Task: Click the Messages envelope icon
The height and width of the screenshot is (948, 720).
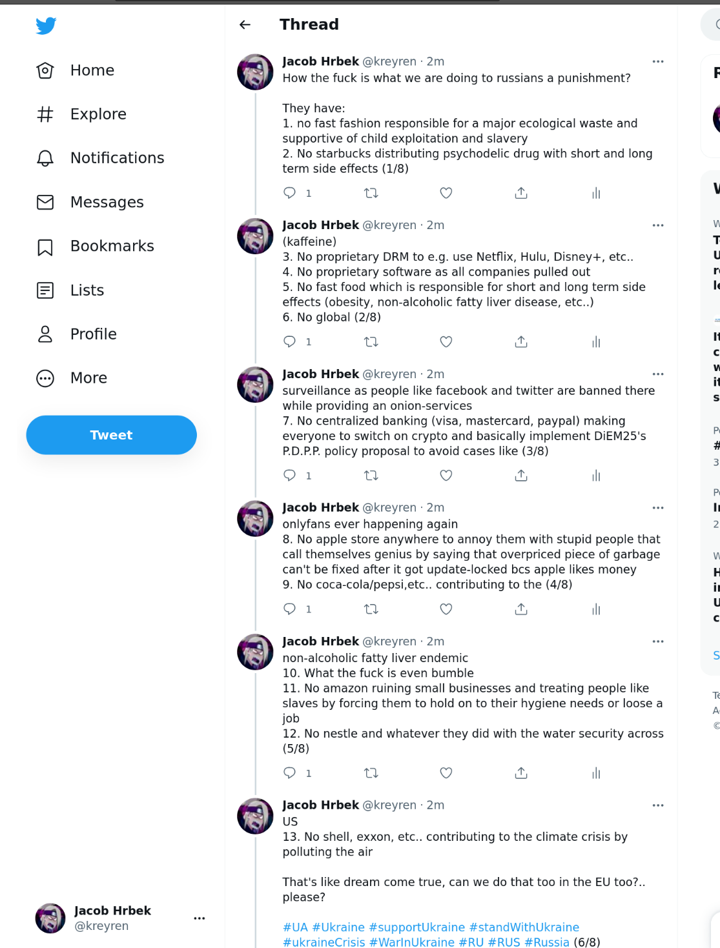Action: tap(45, 203)
